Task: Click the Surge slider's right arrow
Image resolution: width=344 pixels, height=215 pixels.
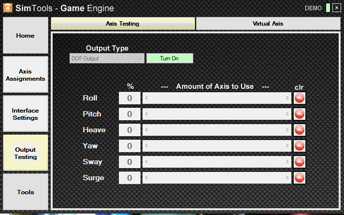Action: coord(287,178)
